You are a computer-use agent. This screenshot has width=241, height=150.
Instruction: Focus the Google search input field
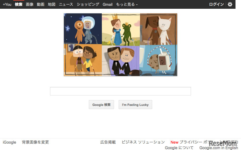[120, 91]
